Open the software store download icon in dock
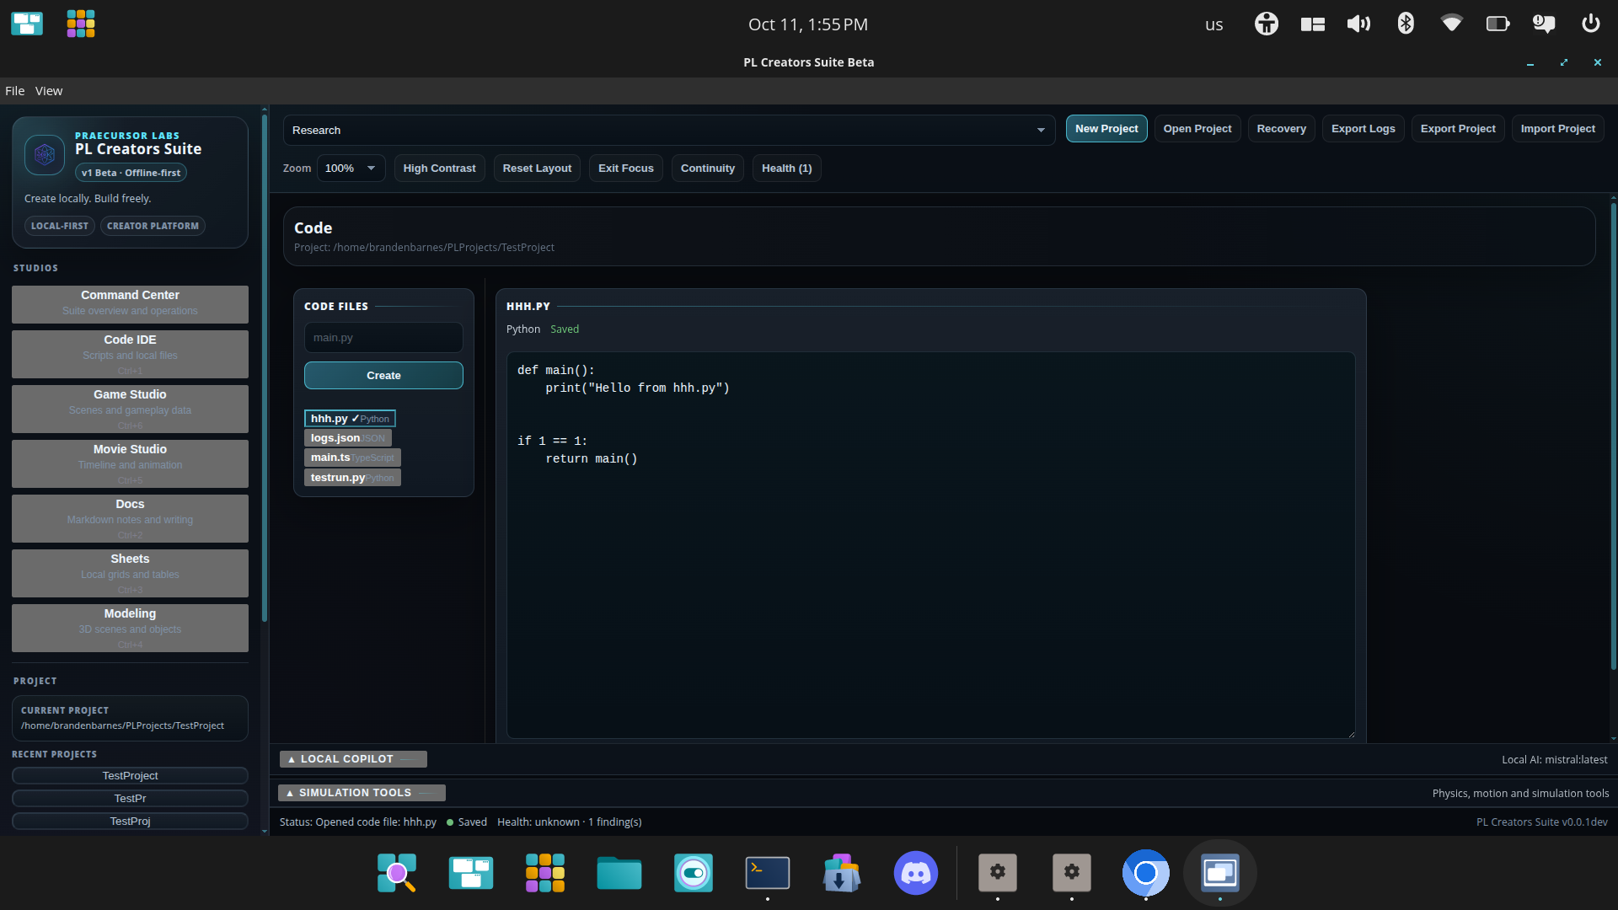The width and height of the screenshot is (1618, 910). click(x=842, y=873)
